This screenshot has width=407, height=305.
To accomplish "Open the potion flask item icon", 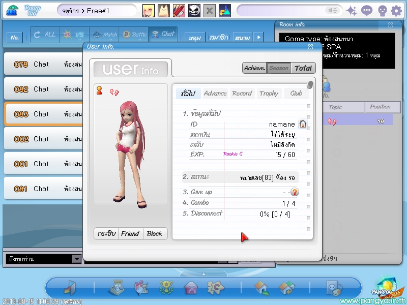I will tap(225, 11).
